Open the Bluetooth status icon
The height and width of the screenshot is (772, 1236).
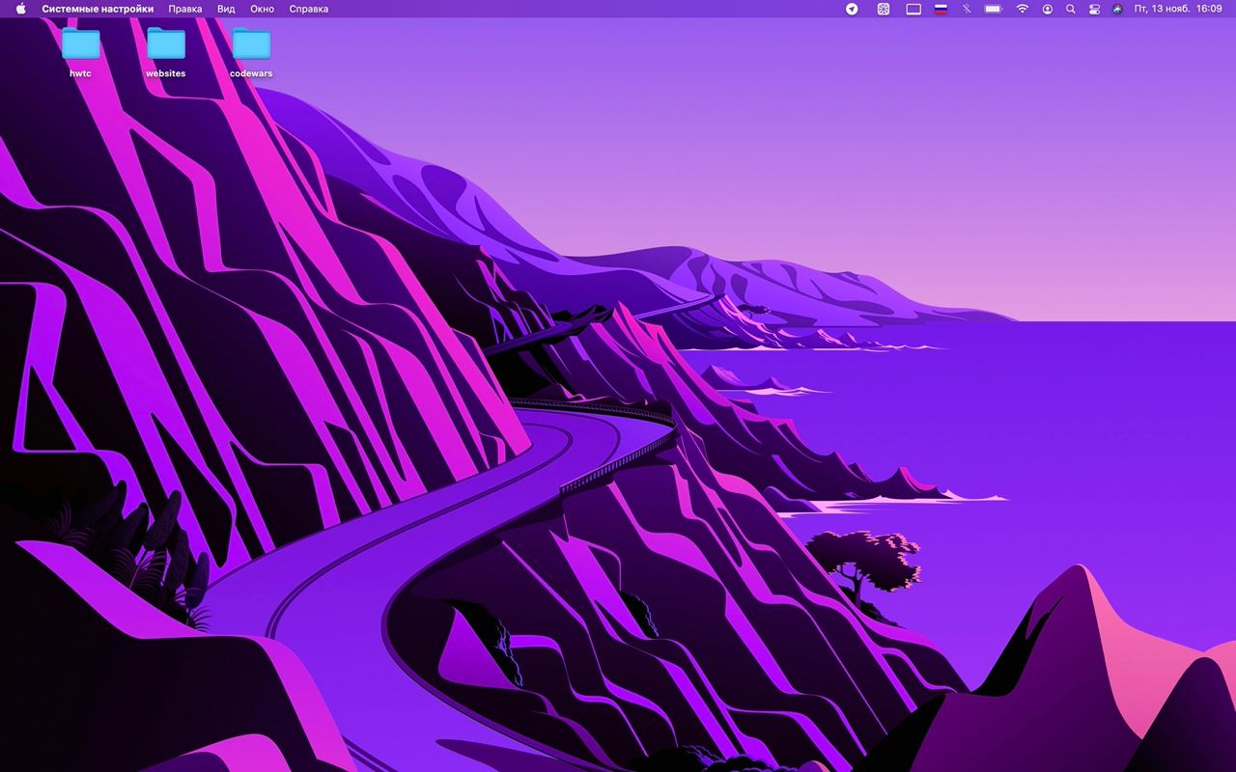(967, 9)
